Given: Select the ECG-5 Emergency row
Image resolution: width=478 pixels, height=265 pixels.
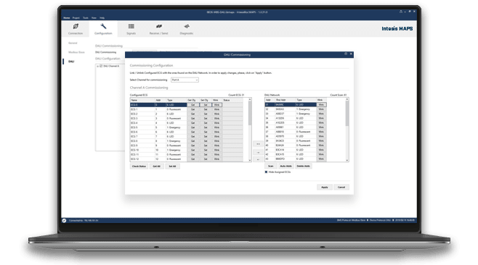Looking at the screenshot, I should coord(186,127).
